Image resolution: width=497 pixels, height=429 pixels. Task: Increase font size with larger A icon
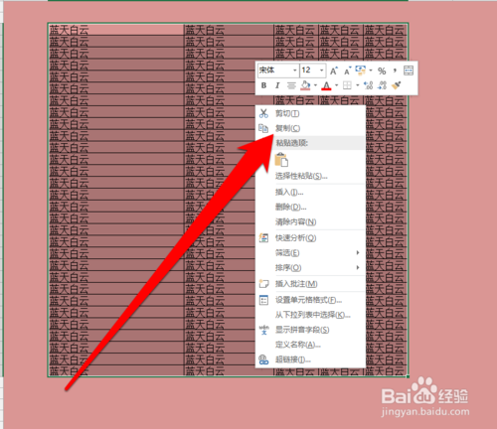(x=334, y=71)
